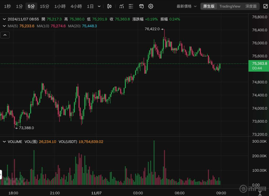
Task: Click the flag icon beside the settings gear
Action: coord(141,6)
